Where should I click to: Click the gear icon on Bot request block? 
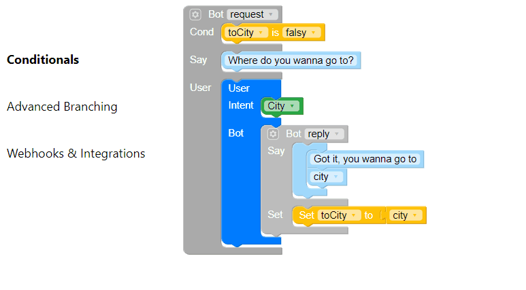pos(195,14)
